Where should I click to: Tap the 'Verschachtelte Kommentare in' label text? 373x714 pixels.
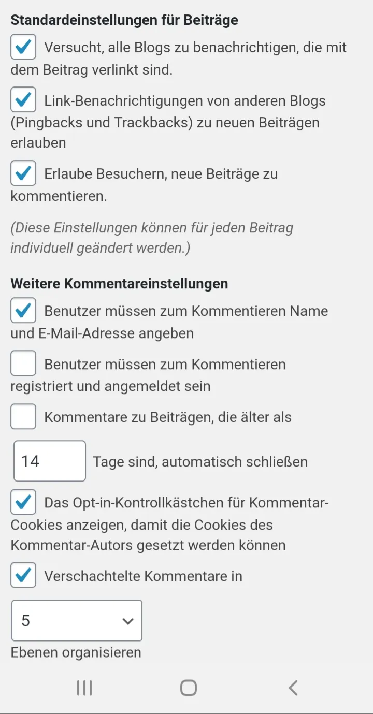[144, 576]
